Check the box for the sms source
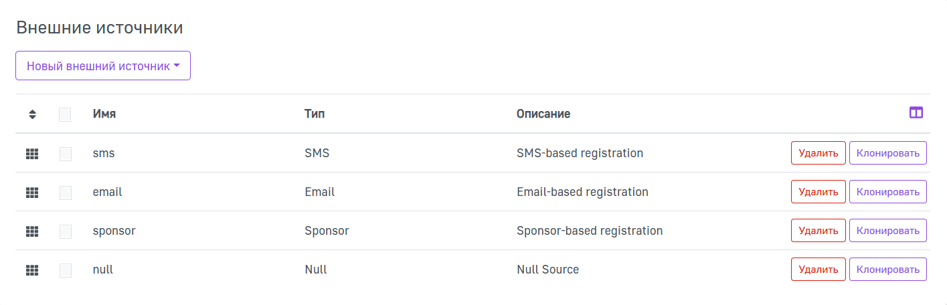 tap(65, 154)
